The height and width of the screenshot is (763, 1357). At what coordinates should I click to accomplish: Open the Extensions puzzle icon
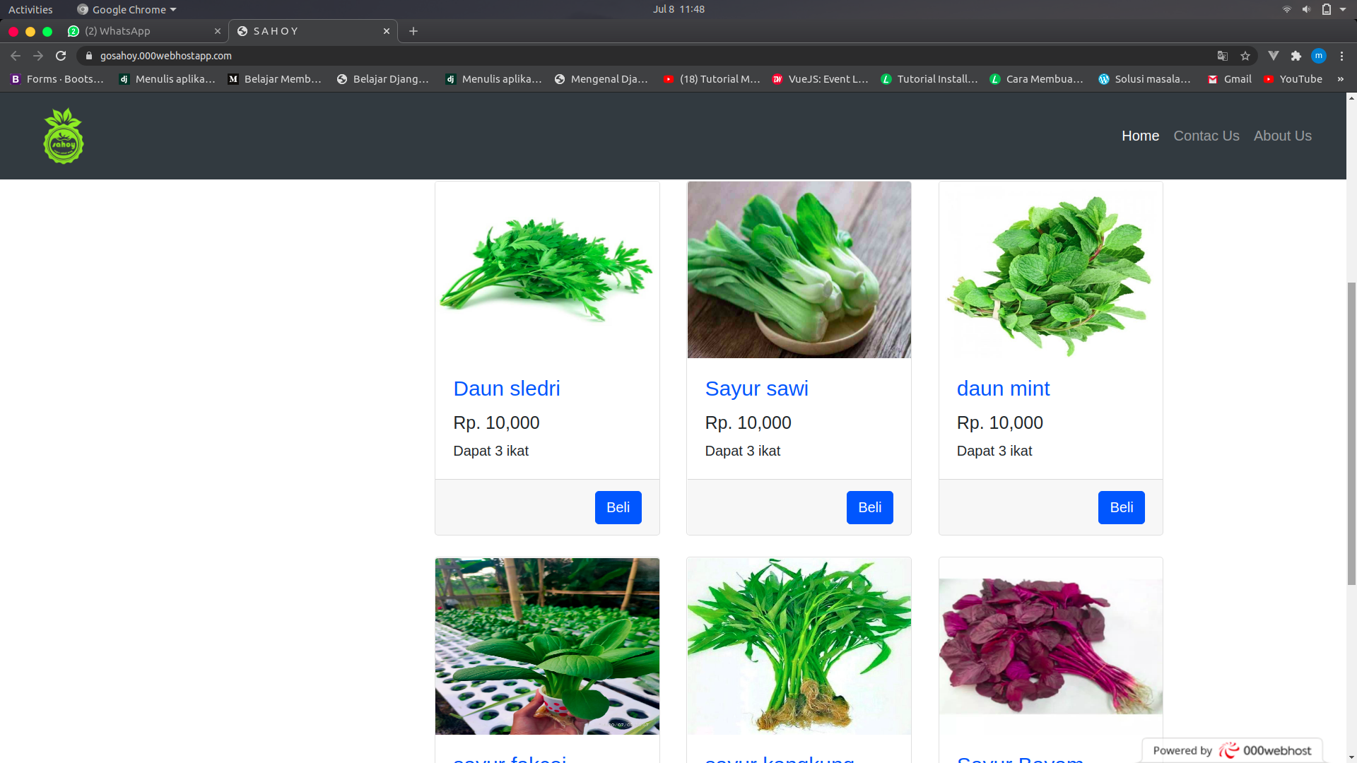tap(1296, 56)
